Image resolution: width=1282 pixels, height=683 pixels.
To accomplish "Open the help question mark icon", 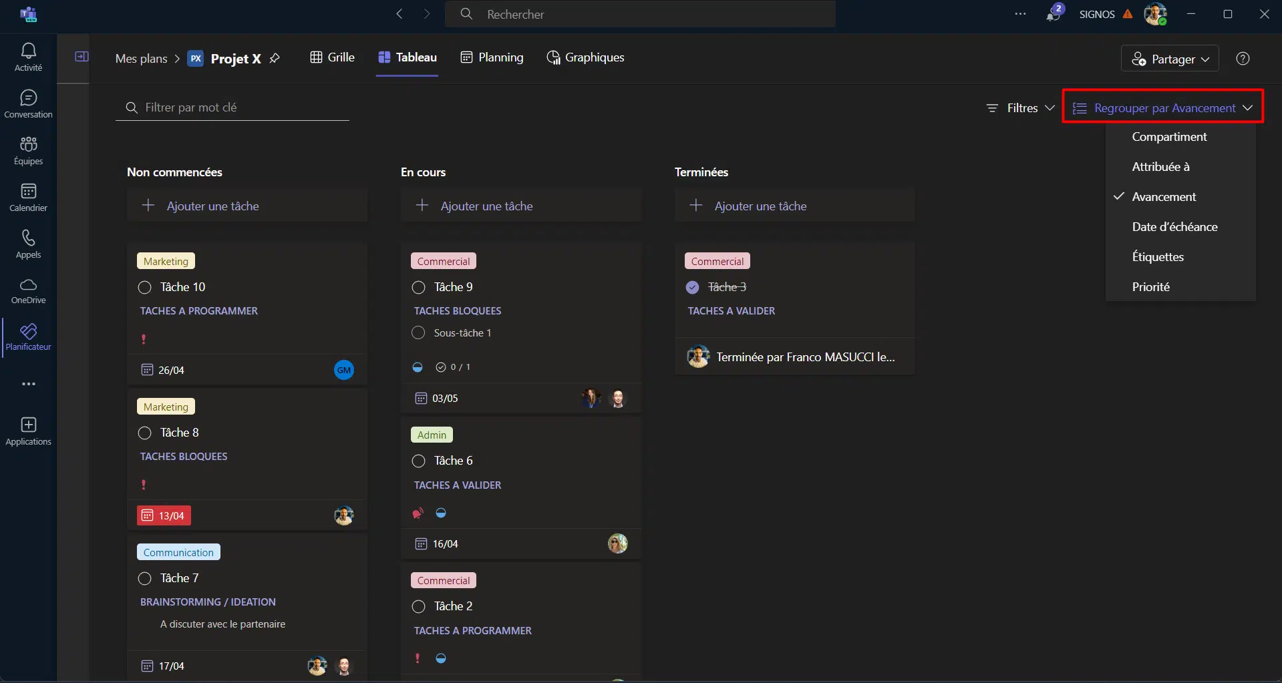I will pos(1243,59).
